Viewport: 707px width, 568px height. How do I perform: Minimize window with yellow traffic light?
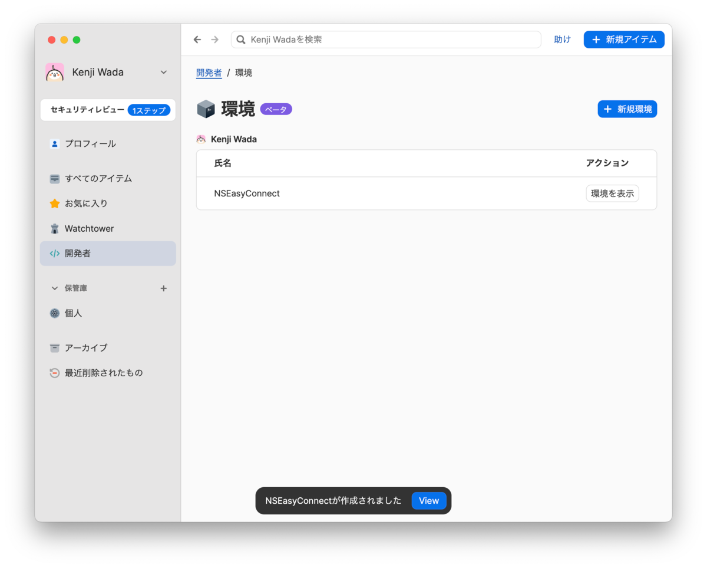[x=64, y=40]
